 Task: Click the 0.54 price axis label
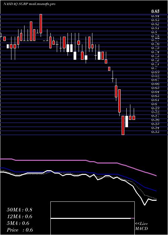155,128
